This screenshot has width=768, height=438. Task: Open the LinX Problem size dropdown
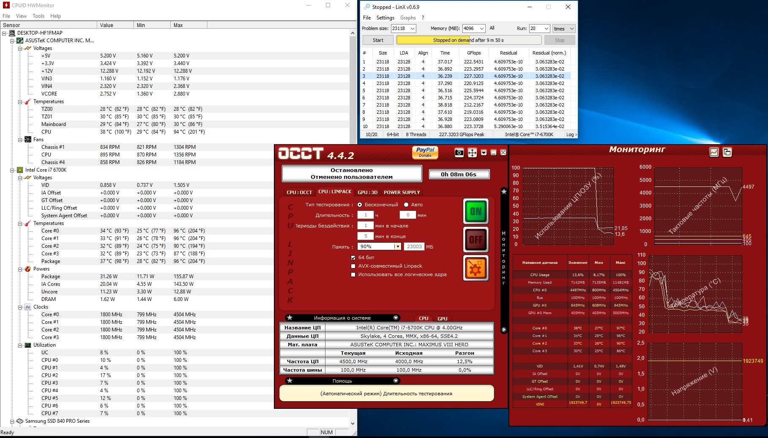[413, 28]
